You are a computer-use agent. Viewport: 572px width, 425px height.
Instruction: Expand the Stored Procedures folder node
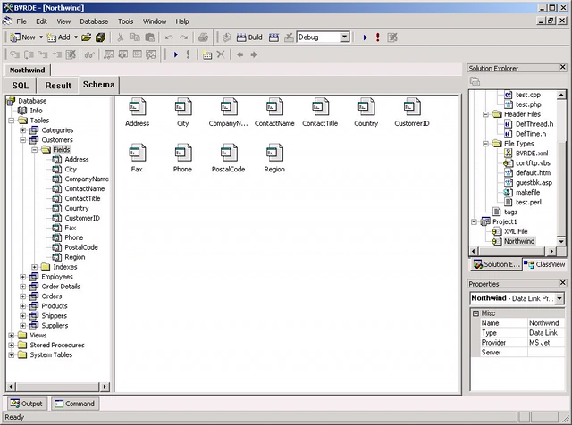[12, 346]
